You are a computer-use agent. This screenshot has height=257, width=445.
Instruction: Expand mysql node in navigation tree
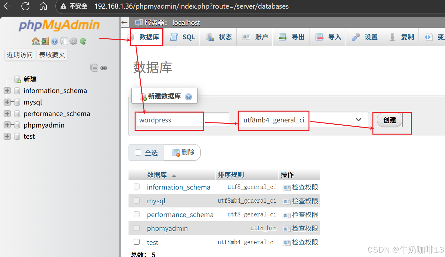(x=7, y=102)
